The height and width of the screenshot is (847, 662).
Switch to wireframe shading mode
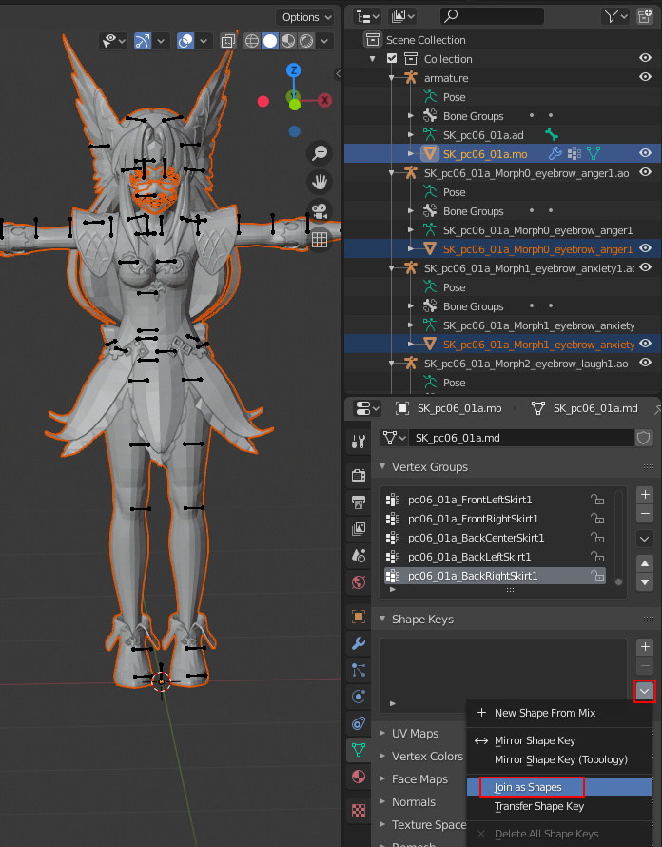click(x=252, y=41)
